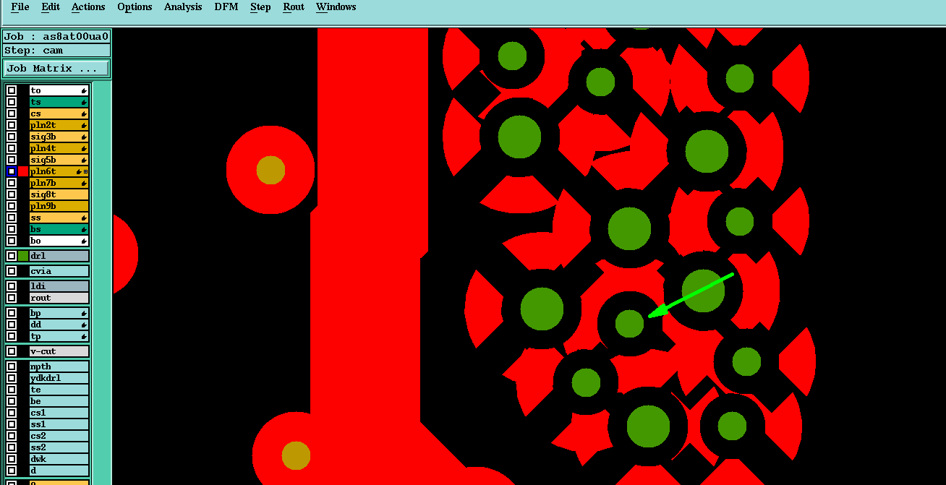Select the ss1 layer name

[59, 424]
